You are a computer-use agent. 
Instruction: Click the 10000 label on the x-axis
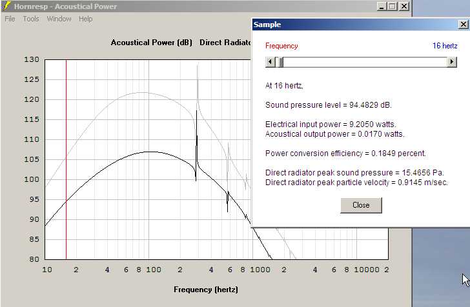point(367,270)
